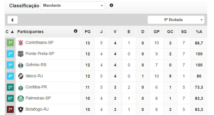
Task: Click the Corinthians-SP team crest
Action: (x=21, y=43)
